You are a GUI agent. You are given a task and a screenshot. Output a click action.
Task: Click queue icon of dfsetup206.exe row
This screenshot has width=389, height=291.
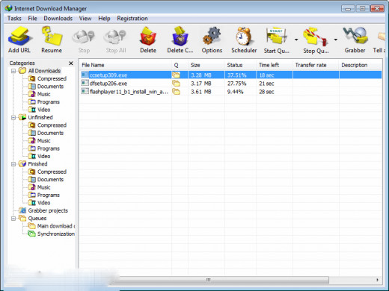pos(176,84)
